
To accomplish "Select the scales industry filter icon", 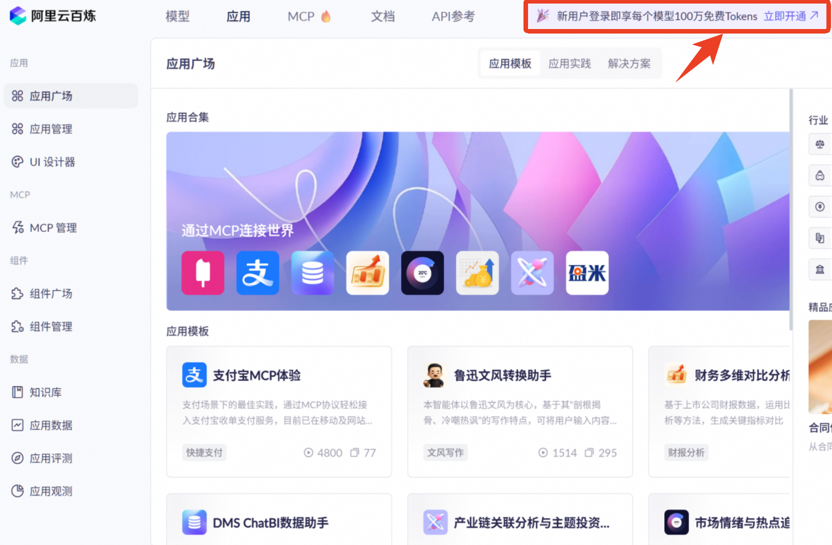I will tap(820, 144).
